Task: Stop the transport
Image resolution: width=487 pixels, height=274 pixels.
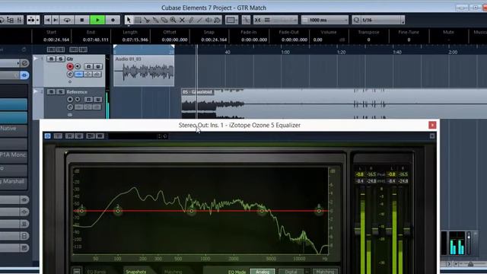Action: coord(82,20)
